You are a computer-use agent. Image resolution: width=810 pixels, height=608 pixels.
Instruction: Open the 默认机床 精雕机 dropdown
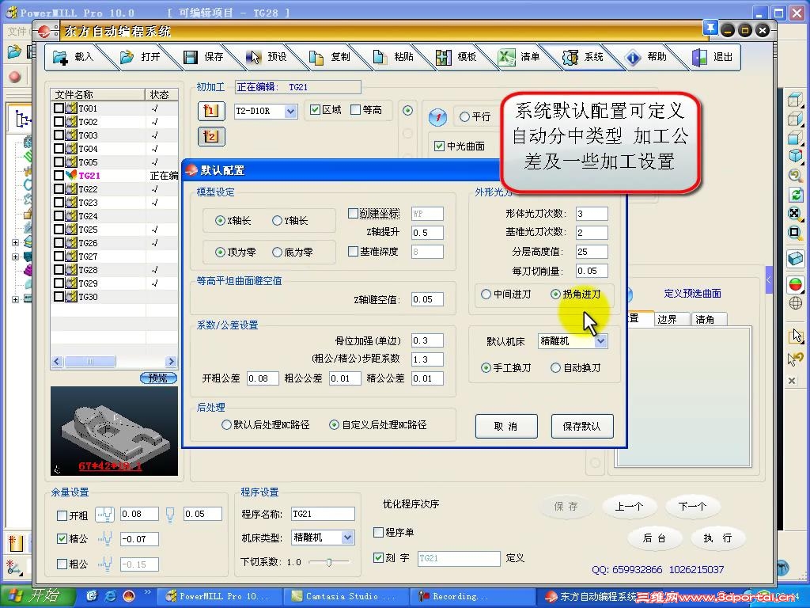tap(600, 341)
